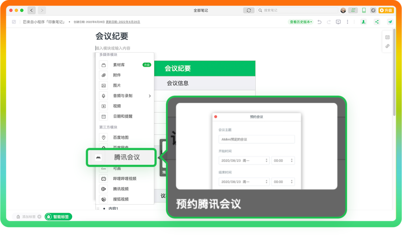The width and height of the screenshot is (402, 235).
Task: Select 百度地图 menu item
Action: (x=125, y=138)
